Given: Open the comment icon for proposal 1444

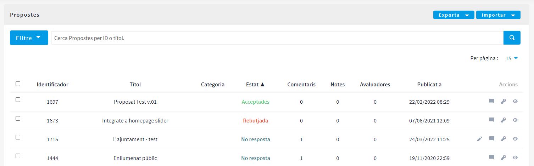Looking at the screenshot, I should tap(491, 158).
